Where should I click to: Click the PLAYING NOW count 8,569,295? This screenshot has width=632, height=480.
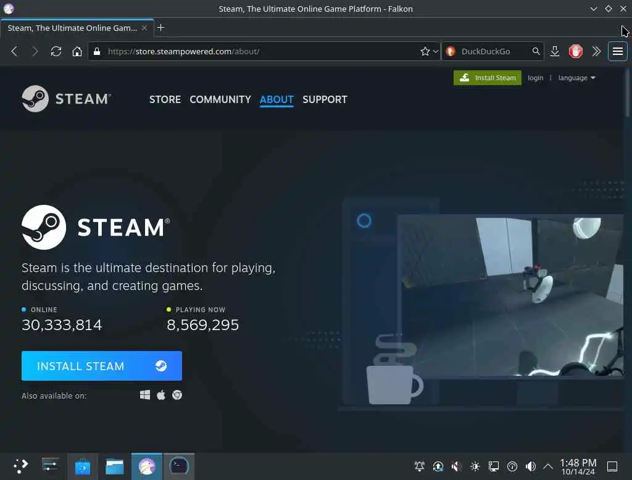click(x=202, y=325)
